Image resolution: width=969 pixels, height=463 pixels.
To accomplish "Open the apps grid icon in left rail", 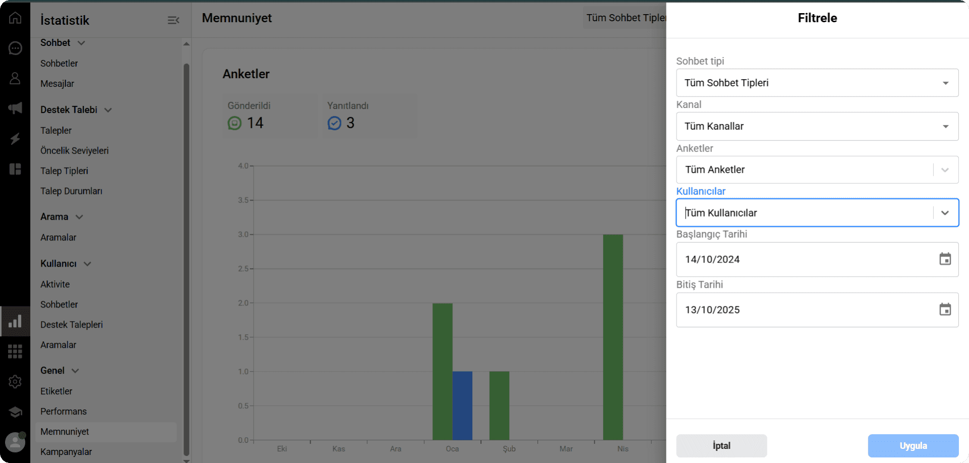I will [15, 351].
